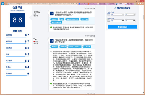The height and width of the screenshot is (96, 145).
Task: Click the checkmark tag icon beside 保证最优惠房价
Action: tap(115, 8)
